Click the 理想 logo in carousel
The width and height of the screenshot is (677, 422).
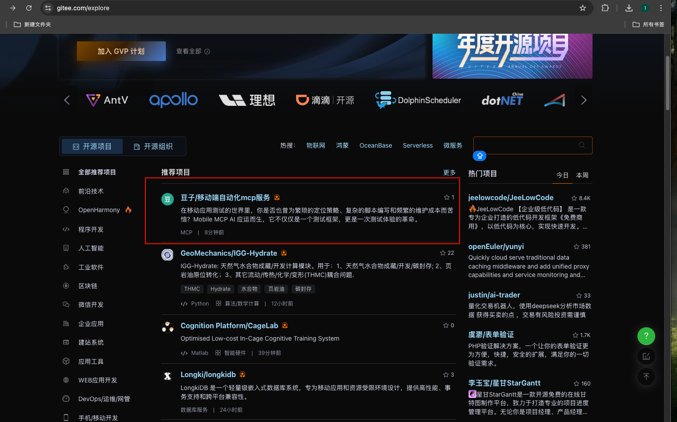(x=247, y=100)
